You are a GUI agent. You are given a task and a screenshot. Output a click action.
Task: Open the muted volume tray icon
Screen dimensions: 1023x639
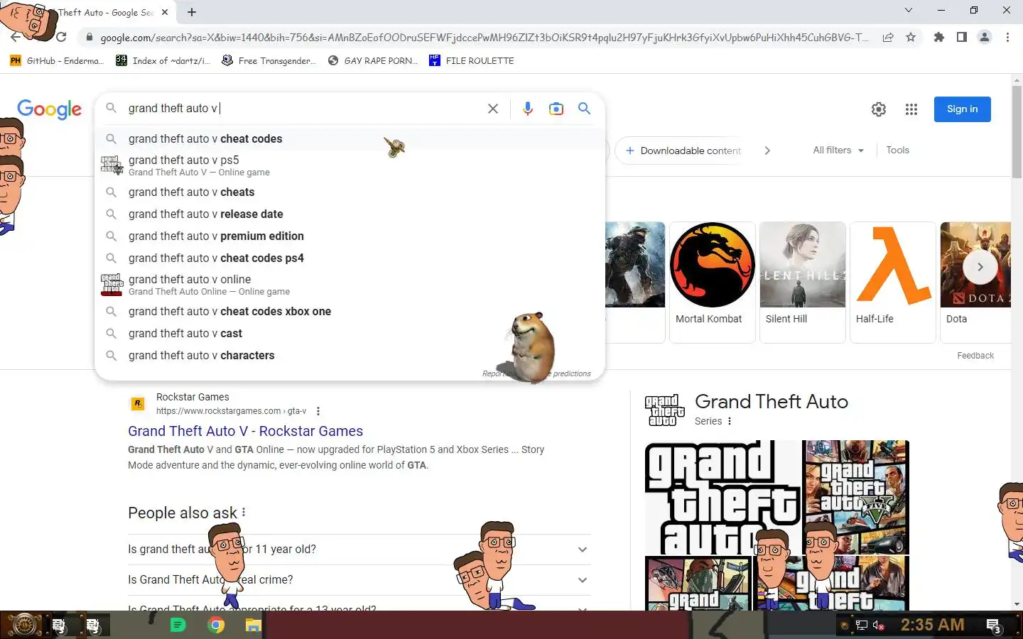coord(879,626)
